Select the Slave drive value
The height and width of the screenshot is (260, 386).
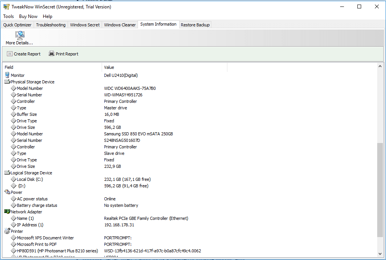114,153
